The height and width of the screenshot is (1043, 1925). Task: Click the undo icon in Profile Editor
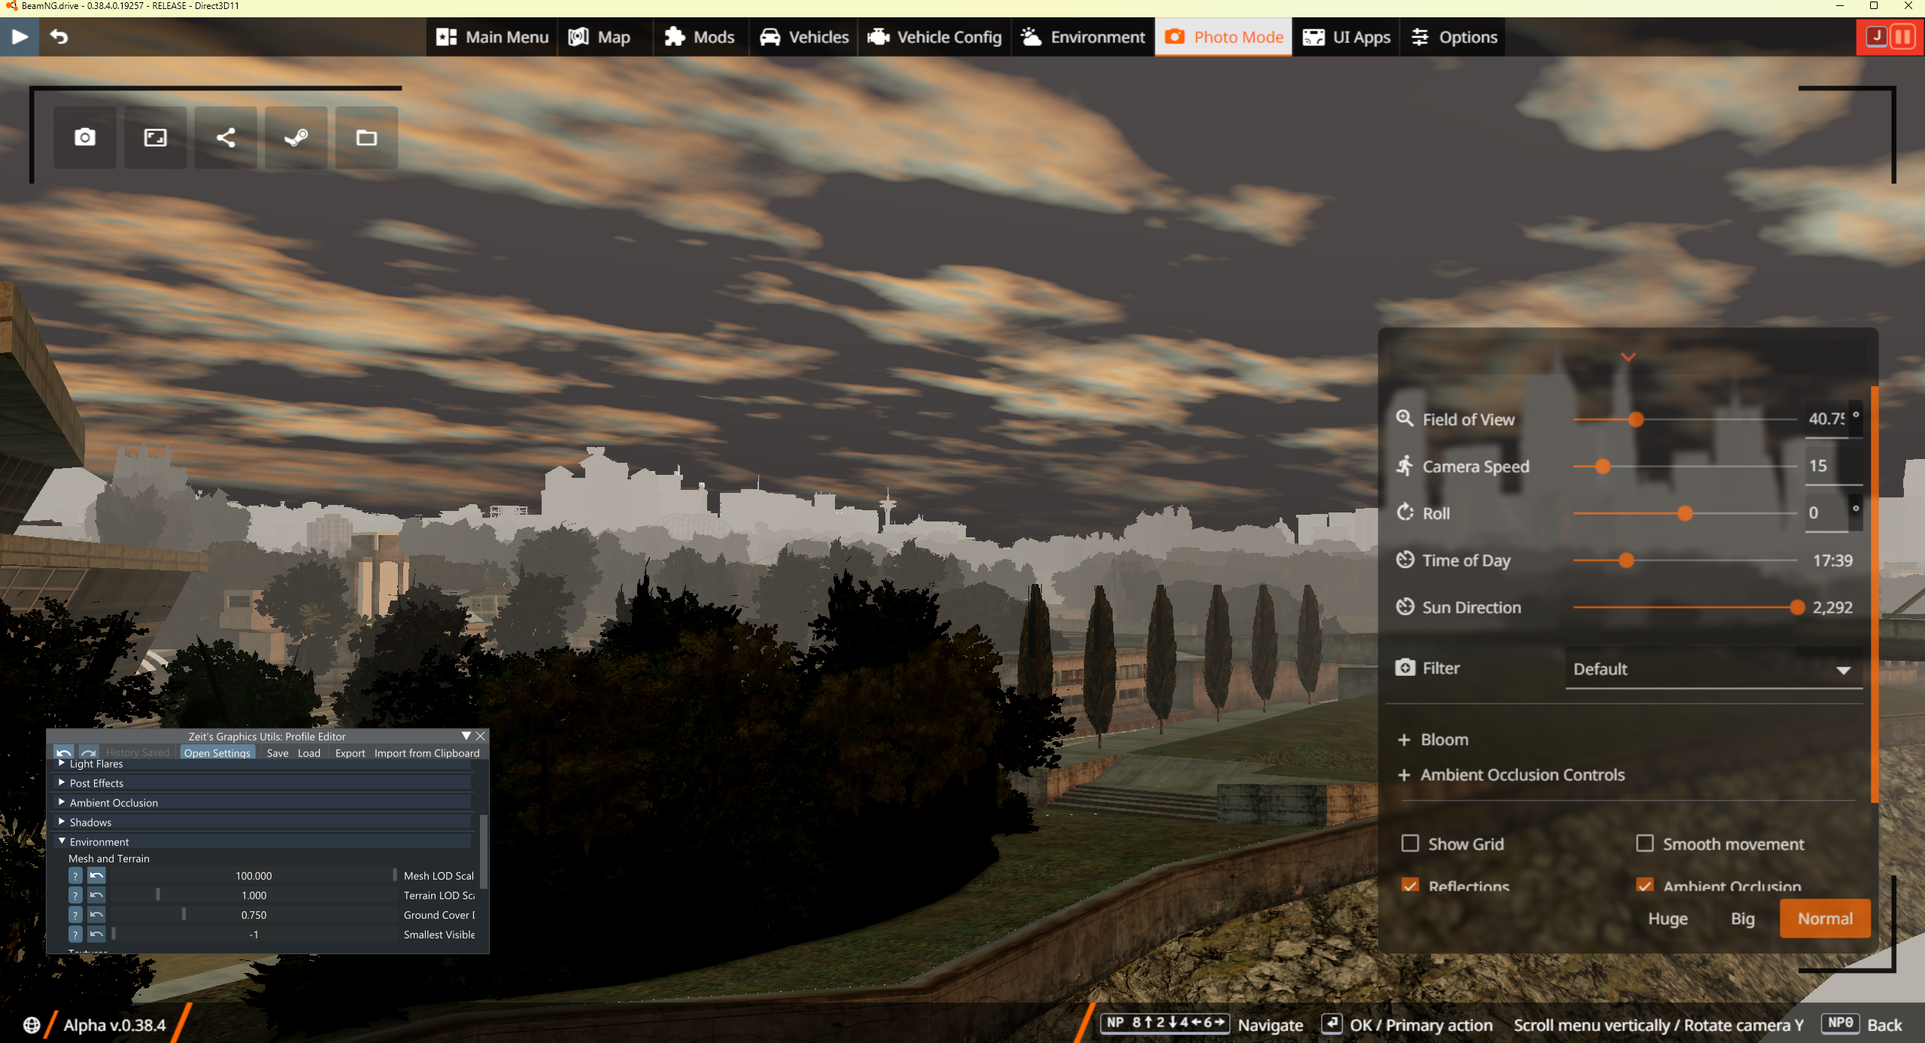pyautogui.click(x=64, y=753)
